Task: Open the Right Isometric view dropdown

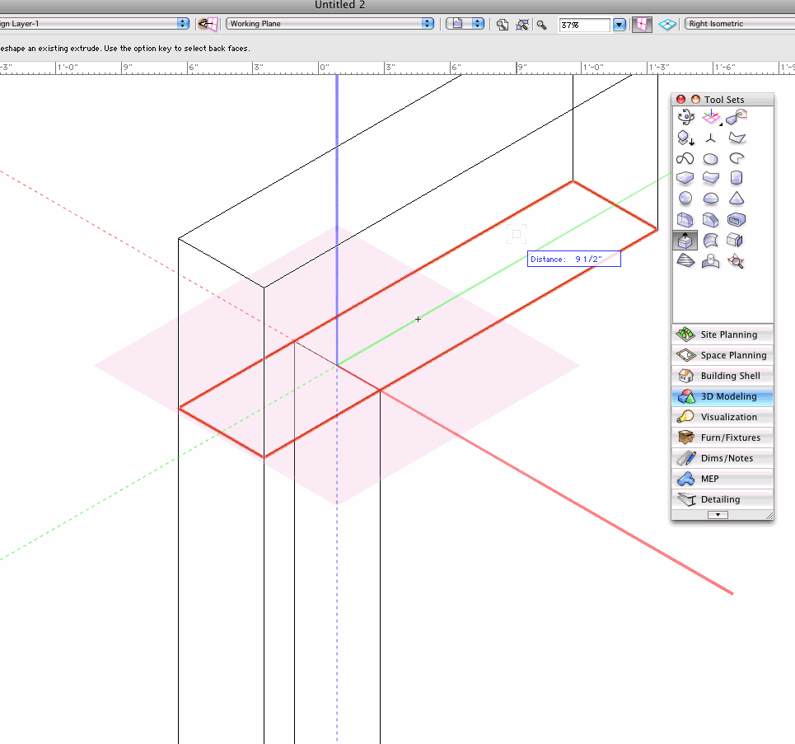Action: 740,23
